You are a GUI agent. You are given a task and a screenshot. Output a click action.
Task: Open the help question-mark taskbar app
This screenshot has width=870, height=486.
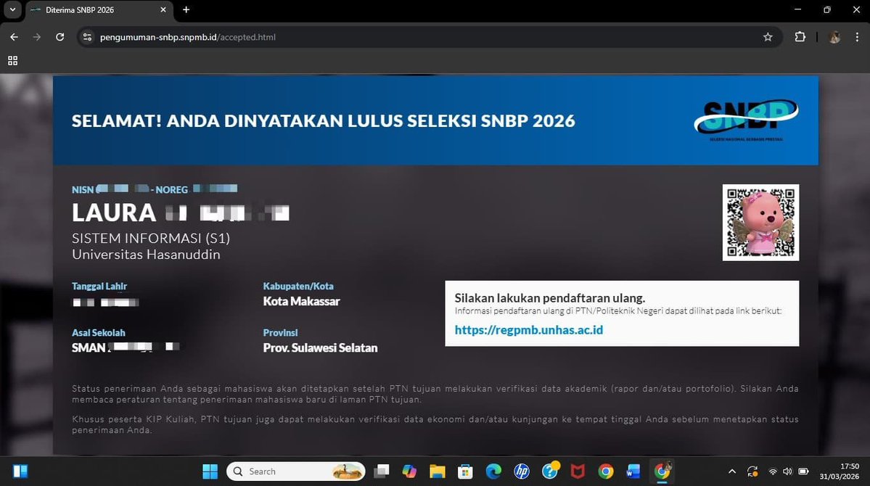550,471
